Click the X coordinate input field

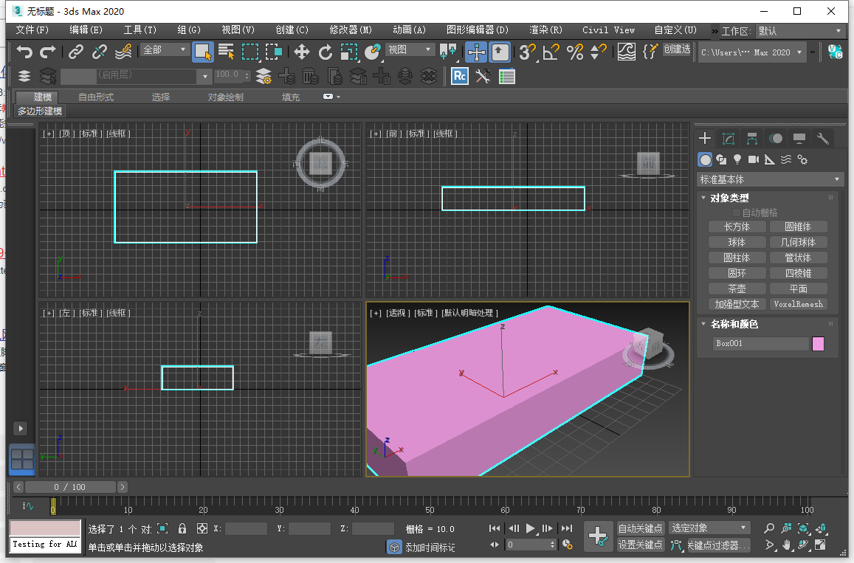click(x=246, y=529)
